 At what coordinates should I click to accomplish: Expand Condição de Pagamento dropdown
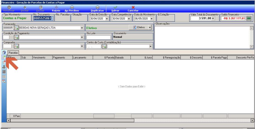pyautogui.click(x=82, y=37)
